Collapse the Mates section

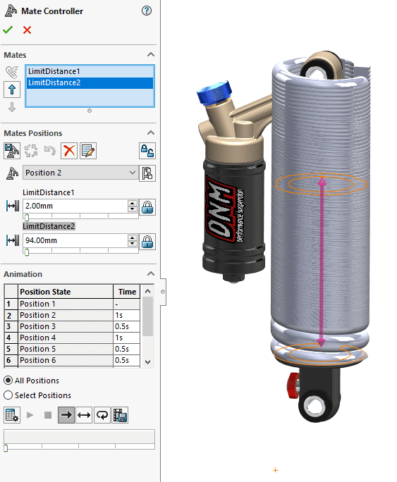(x=151, y=55)
